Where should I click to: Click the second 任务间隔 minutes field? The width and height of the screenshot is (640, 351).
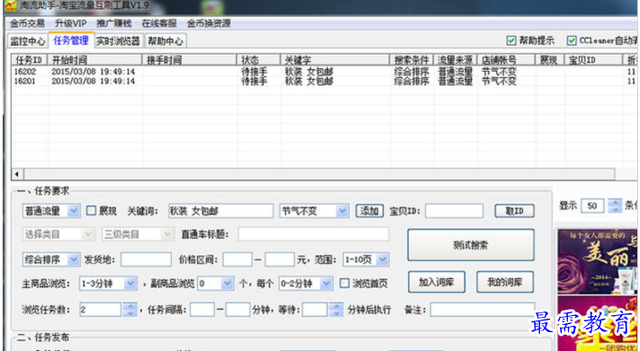pyautogui.click(x=238, y=310)
